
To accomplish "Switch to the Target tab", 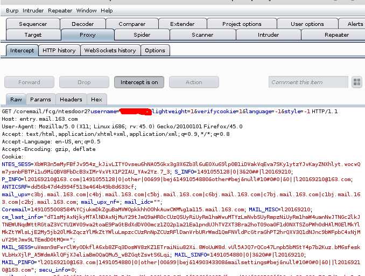I will (33, 35).
